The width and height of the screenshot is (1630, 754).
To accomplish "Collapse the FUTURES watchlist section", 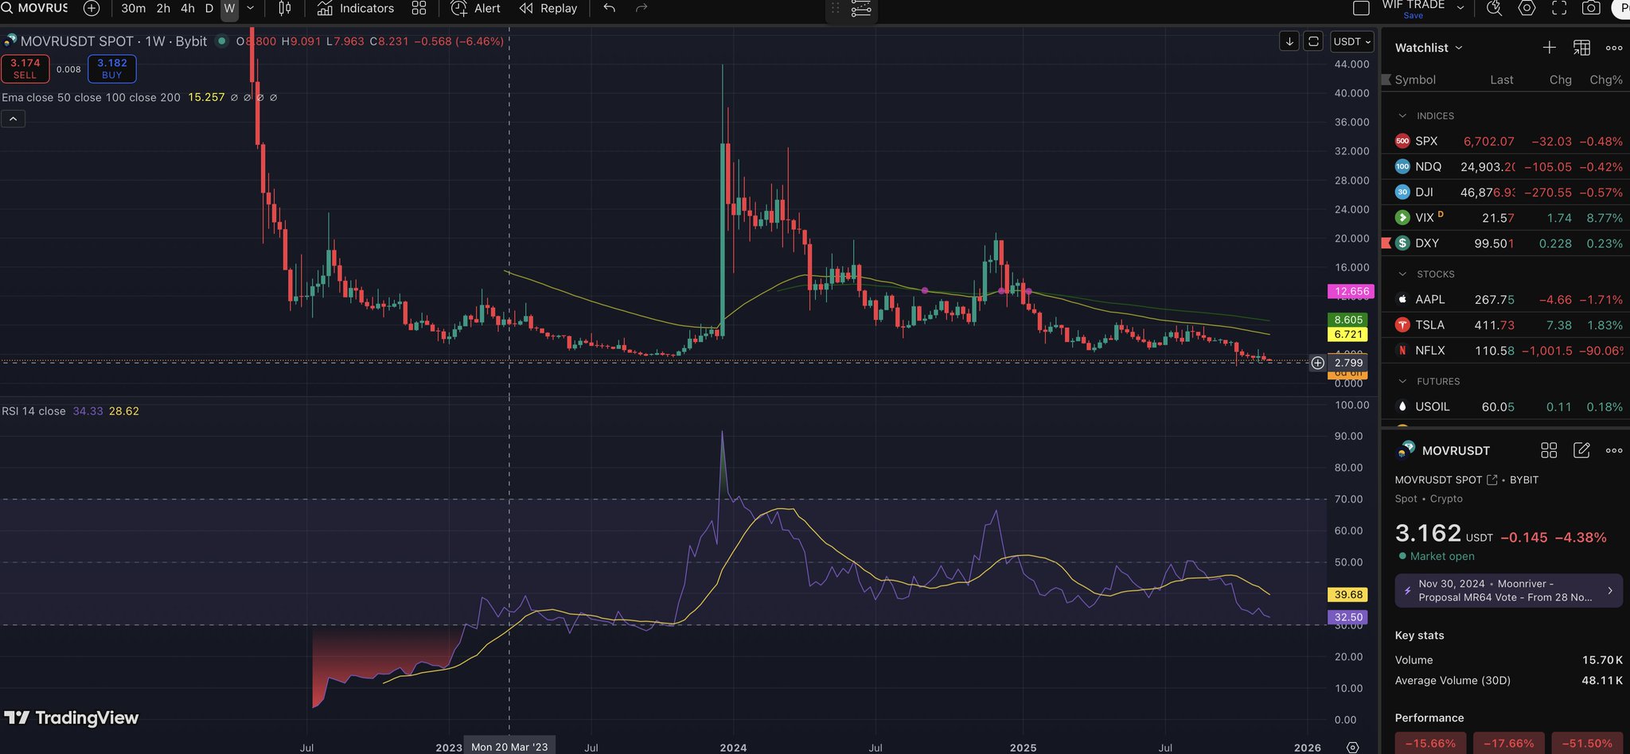I will [x=1402, y=381].
